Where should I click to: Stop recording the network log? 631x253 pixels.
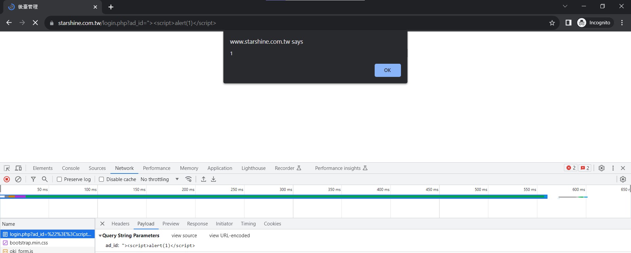(7, 179)
